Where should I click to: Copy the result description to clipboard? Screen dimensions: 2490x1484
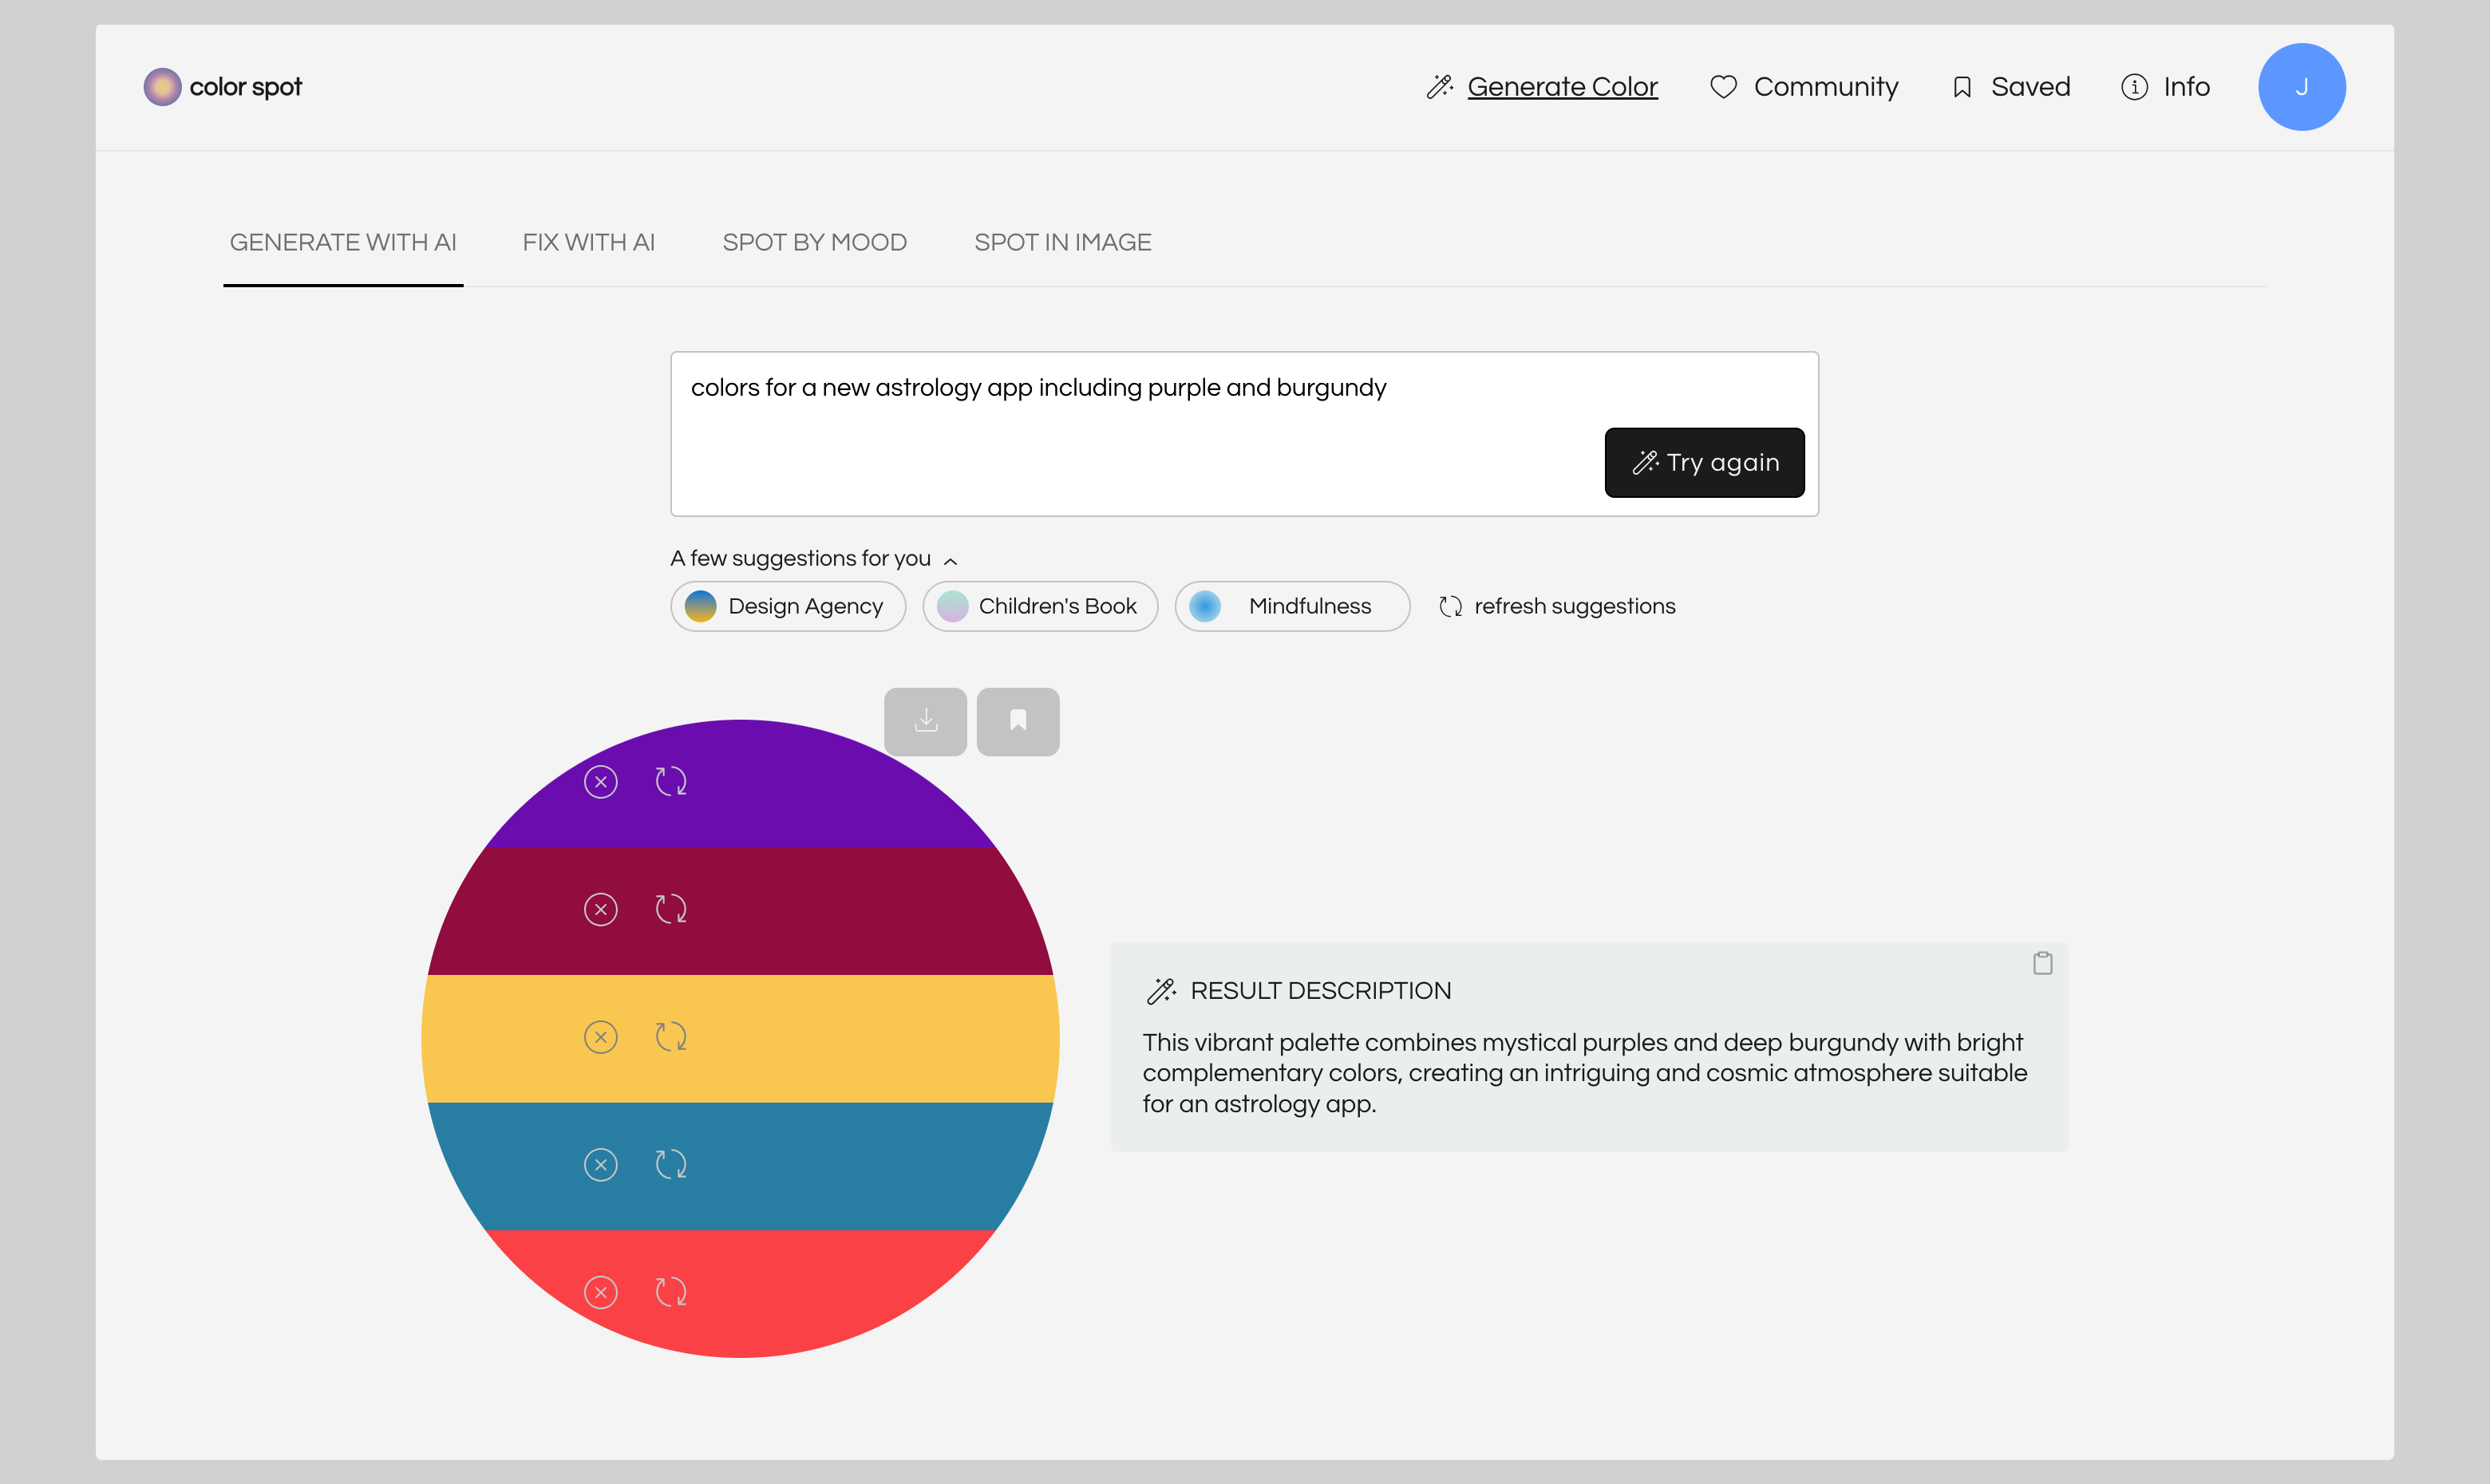2042,963
